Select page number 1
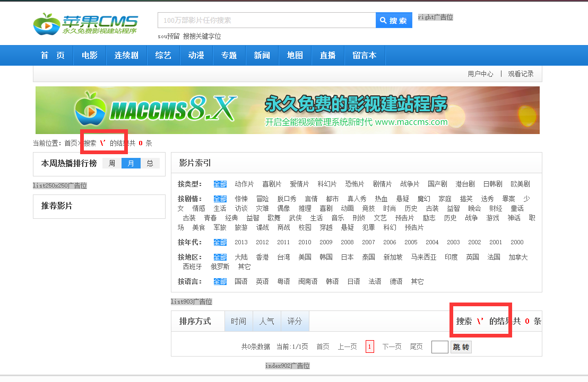588x382 pixels. (x=370, y=347)
